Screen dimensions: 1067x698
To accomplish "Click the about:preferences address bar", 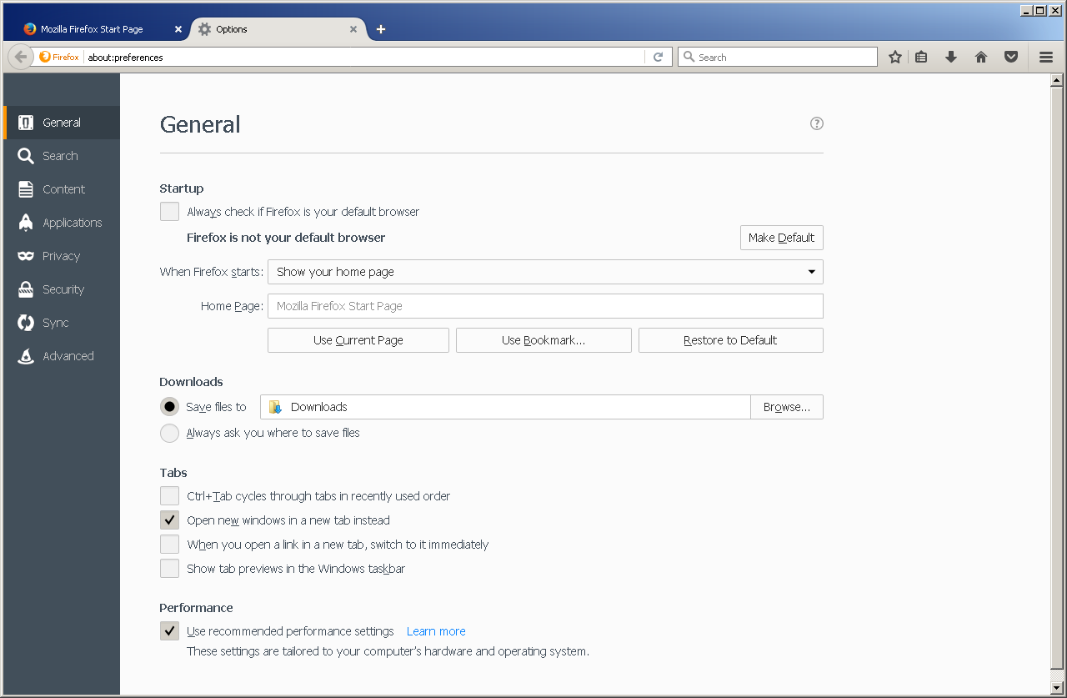I will (364, 57).
